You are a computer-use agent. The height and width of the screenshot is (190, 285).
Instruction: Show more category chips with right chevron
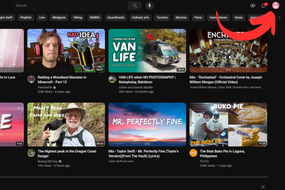280,18
